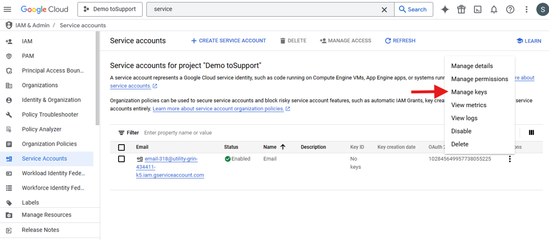Choose Disable in the actions menu
Screen dimensions: 549x240
(461, 131)
